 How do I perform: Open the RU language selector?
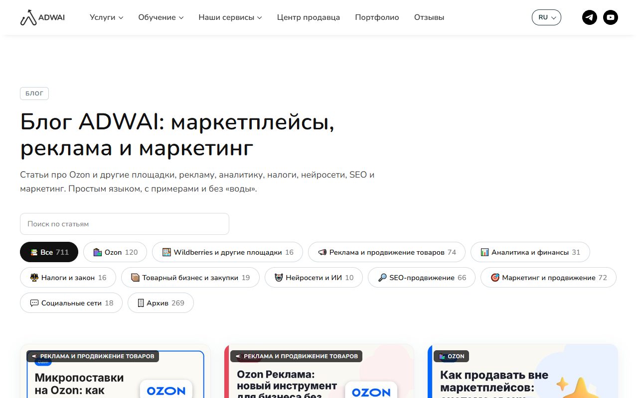point(546,17)
